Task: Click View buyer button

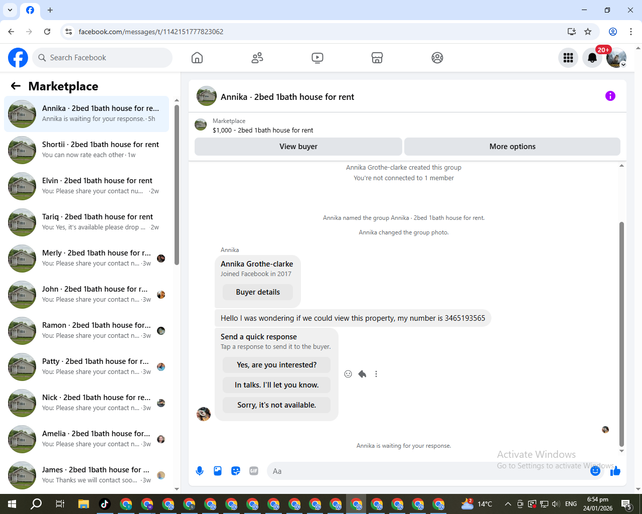Action: pos(298,147)
